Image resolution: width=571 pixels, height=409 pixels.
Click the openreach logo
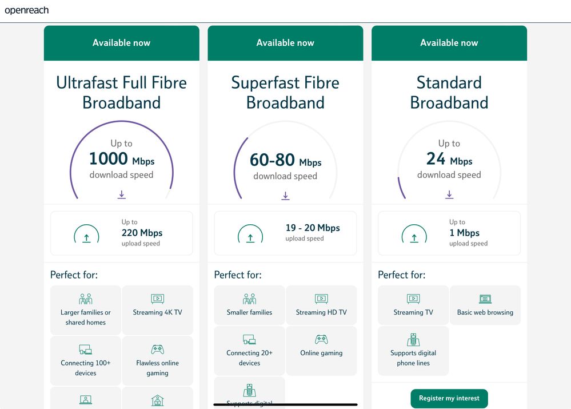pyautogui.click(x=27, y=10)
